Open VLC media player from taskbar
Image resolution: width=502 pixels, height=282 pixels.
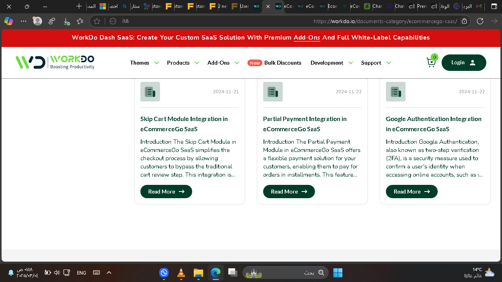(181, 273)
